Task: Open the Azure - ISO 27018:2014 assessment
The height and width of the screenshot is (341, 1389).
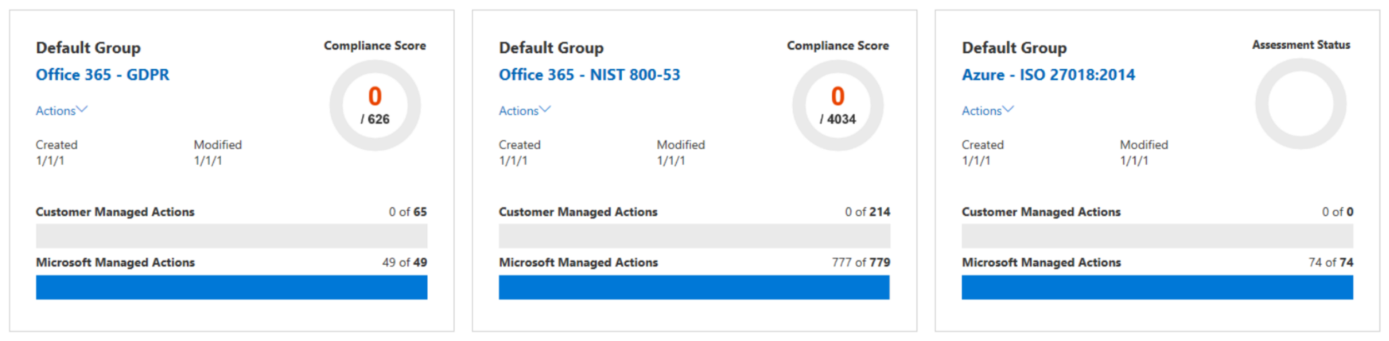Action: click(1048, 75)
